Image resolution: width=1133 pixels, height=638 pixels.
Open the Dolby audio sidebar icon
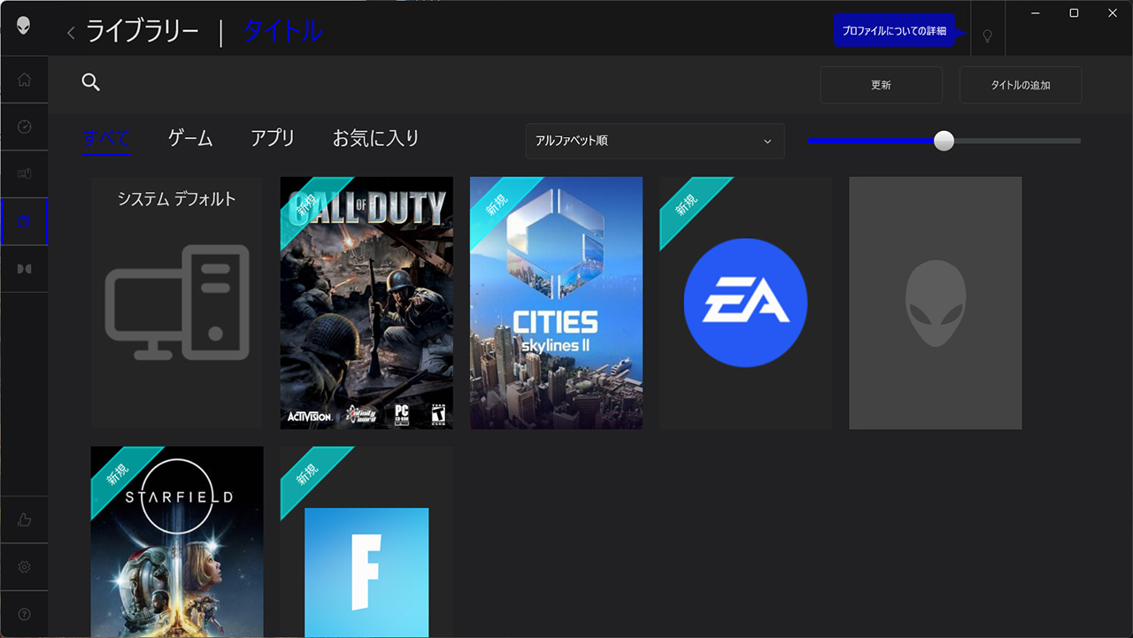24,268
